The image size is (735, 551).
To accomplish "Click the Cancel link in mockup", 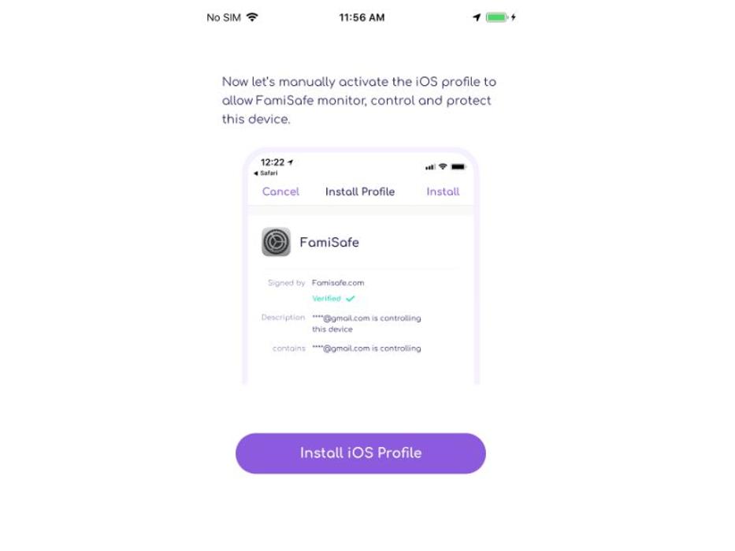I will point(280,192).
